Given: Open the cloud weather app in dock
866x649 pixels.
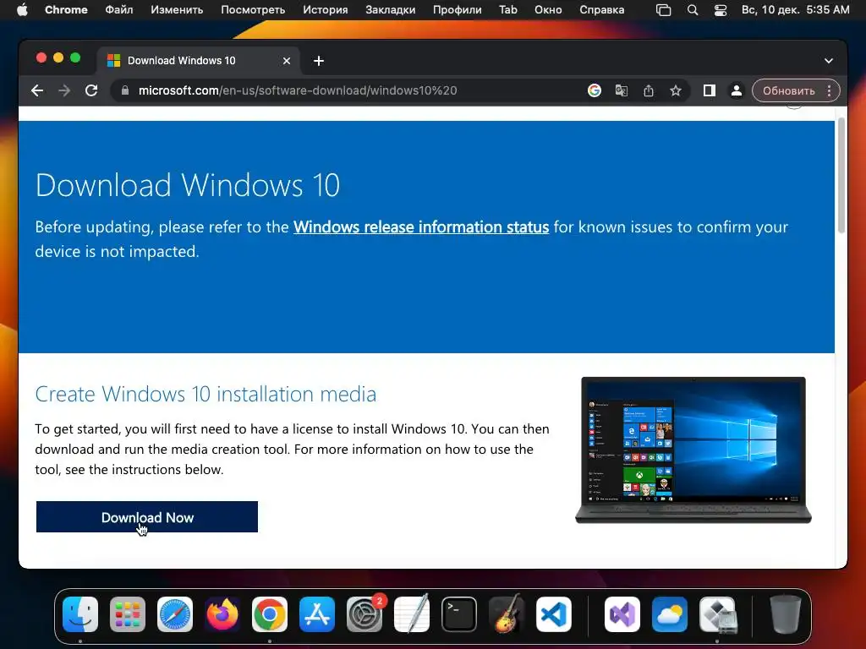Looking at the screenshot, I should [x=670, y=614].
